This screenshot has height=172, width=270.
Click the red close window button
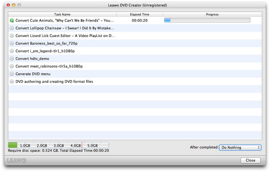point(8,5)
